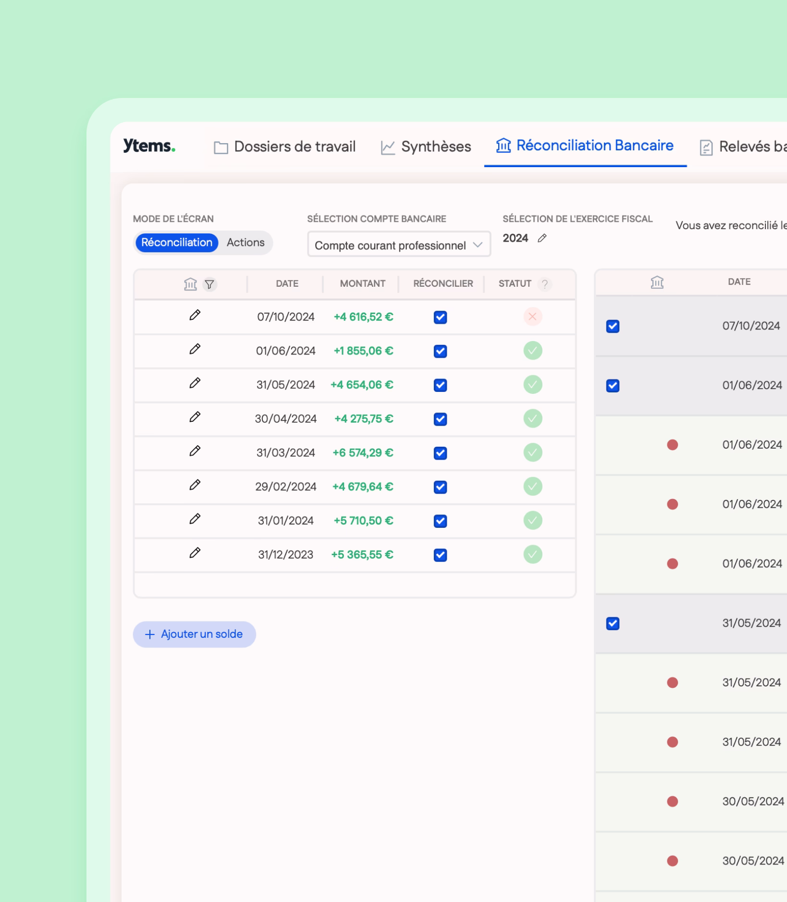This screenshot has width=787, height=902.
Task: Uncheck reconcile box for +4 275,75 € row
Action: [x=440, y=419]
